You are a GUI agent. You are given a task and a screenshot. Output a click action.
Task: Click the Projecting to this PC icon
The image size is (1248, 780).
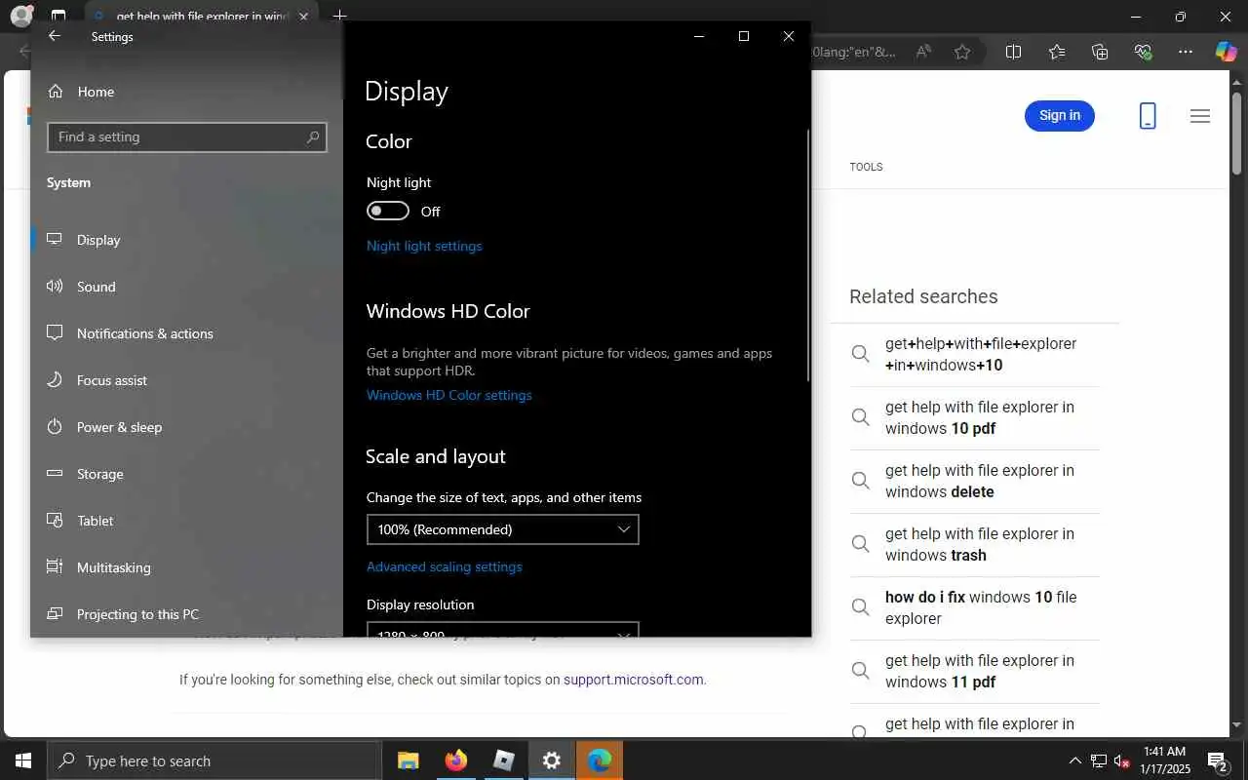click(56, 614)
